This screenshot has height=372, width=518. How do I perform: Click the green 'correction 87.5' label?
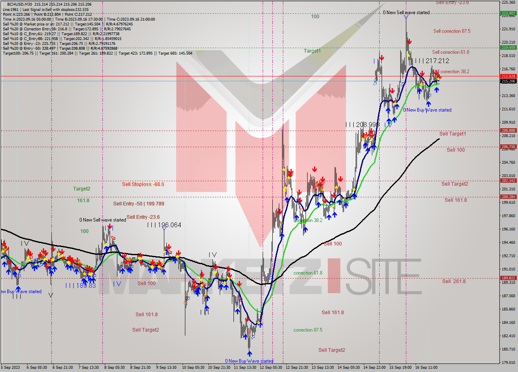click(308, 330)
